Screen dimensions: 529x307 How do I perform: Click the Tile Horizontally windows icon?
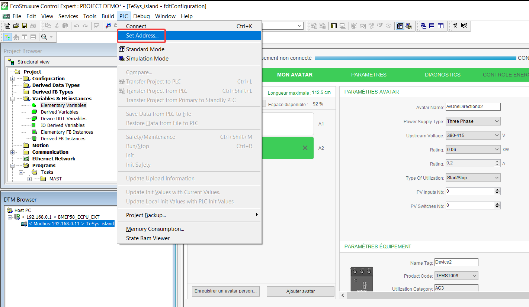pyautogui.click(x=432, y=26)
